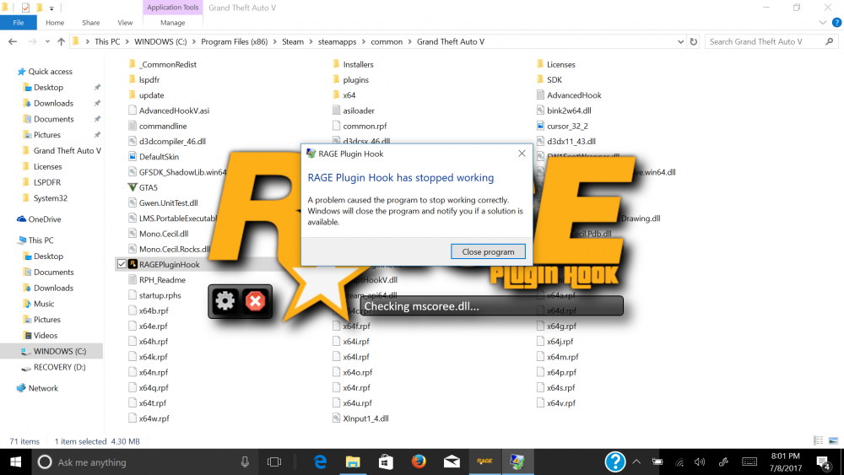Show hidden system tray icons
Image resolution: width=844 pixels, height=475 pixels.
pos(636,462)
